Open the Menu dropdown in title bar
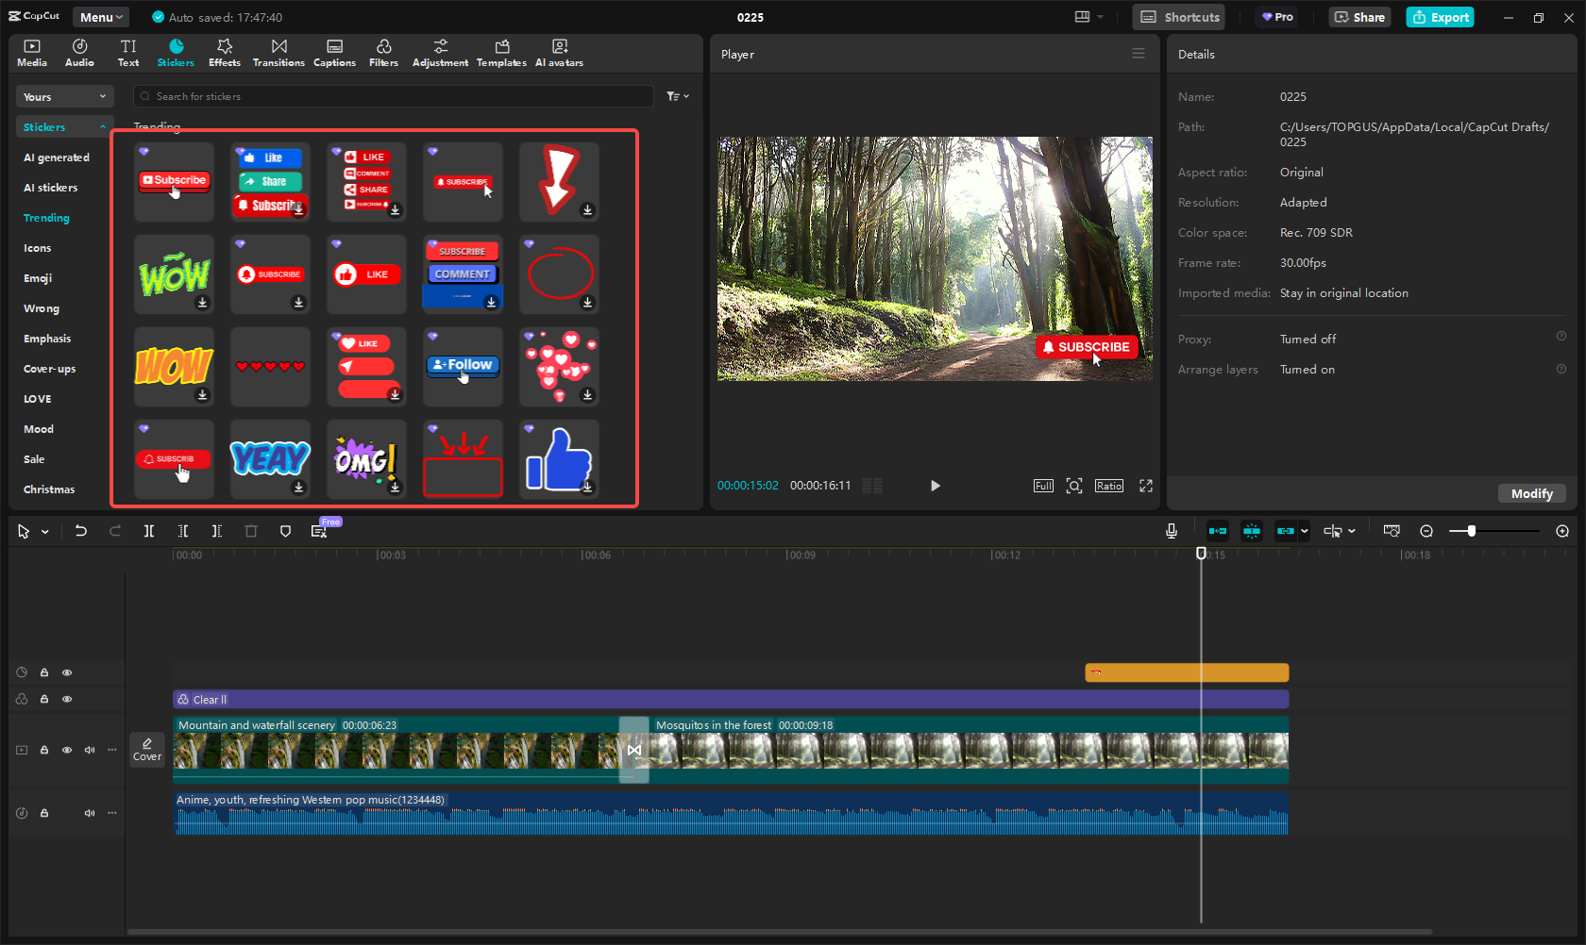This screenshot has width=1586, height=945. click(101, 17)
